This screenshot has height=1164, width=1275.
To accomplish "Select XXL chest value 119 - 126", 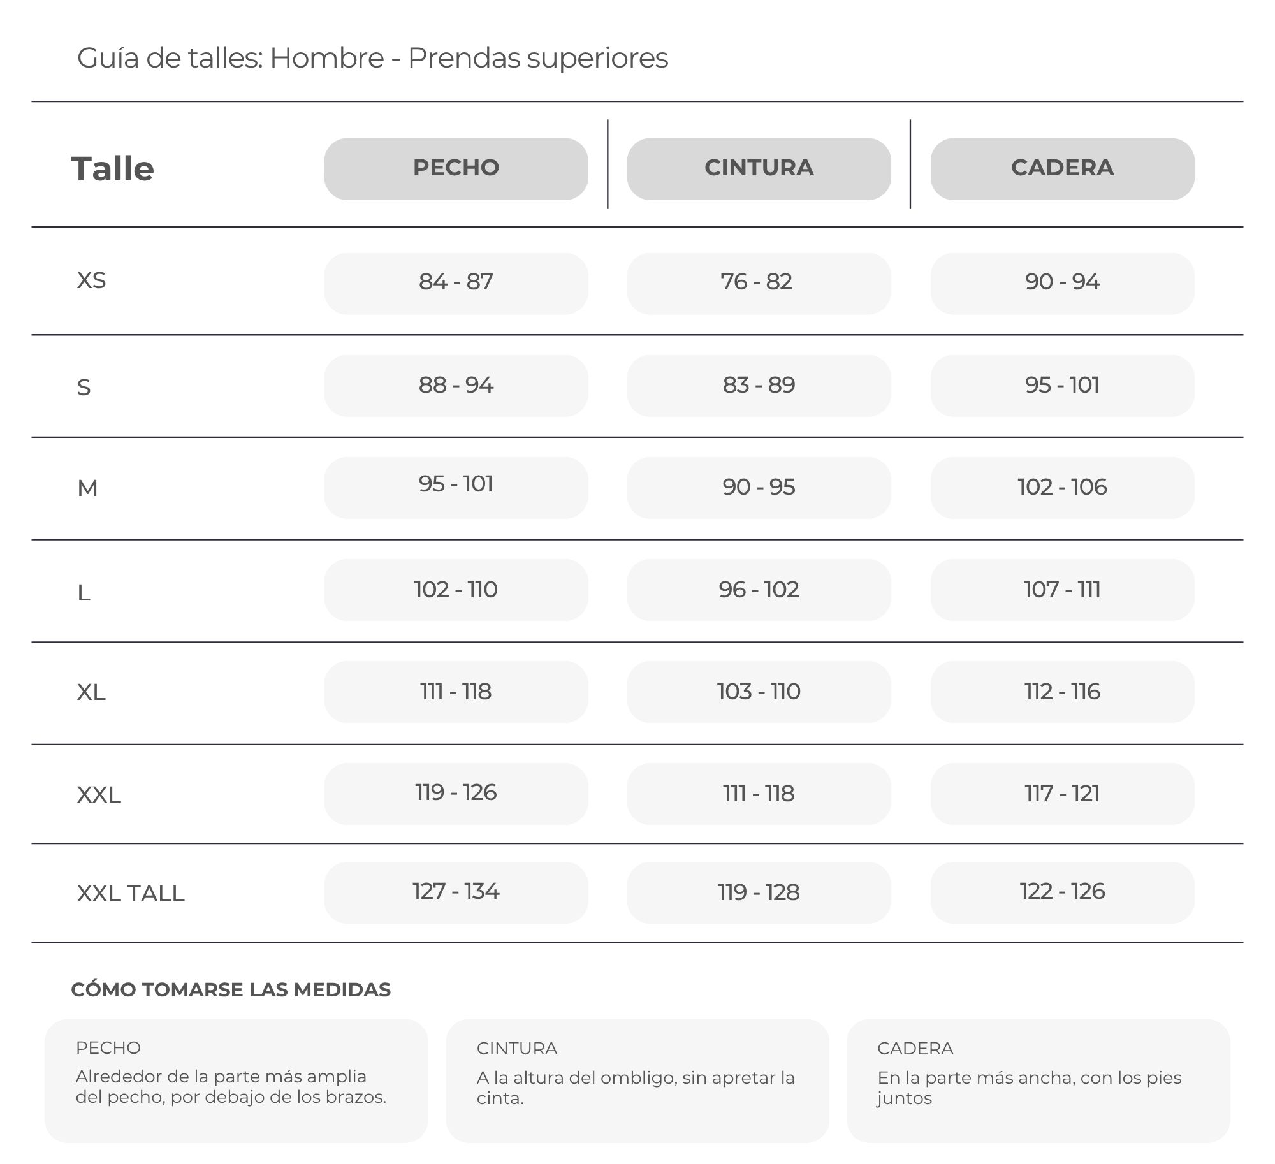I will coord(456,794).
